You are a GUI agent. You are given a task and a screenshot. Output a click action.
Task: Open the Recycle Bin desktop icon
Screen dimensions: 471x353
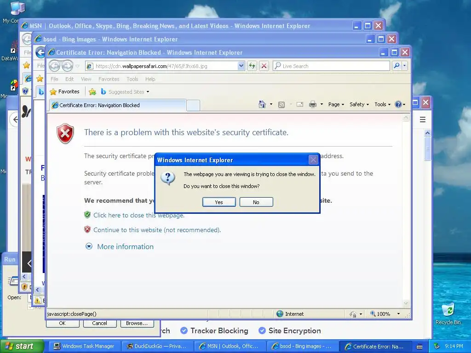[448, 313]
